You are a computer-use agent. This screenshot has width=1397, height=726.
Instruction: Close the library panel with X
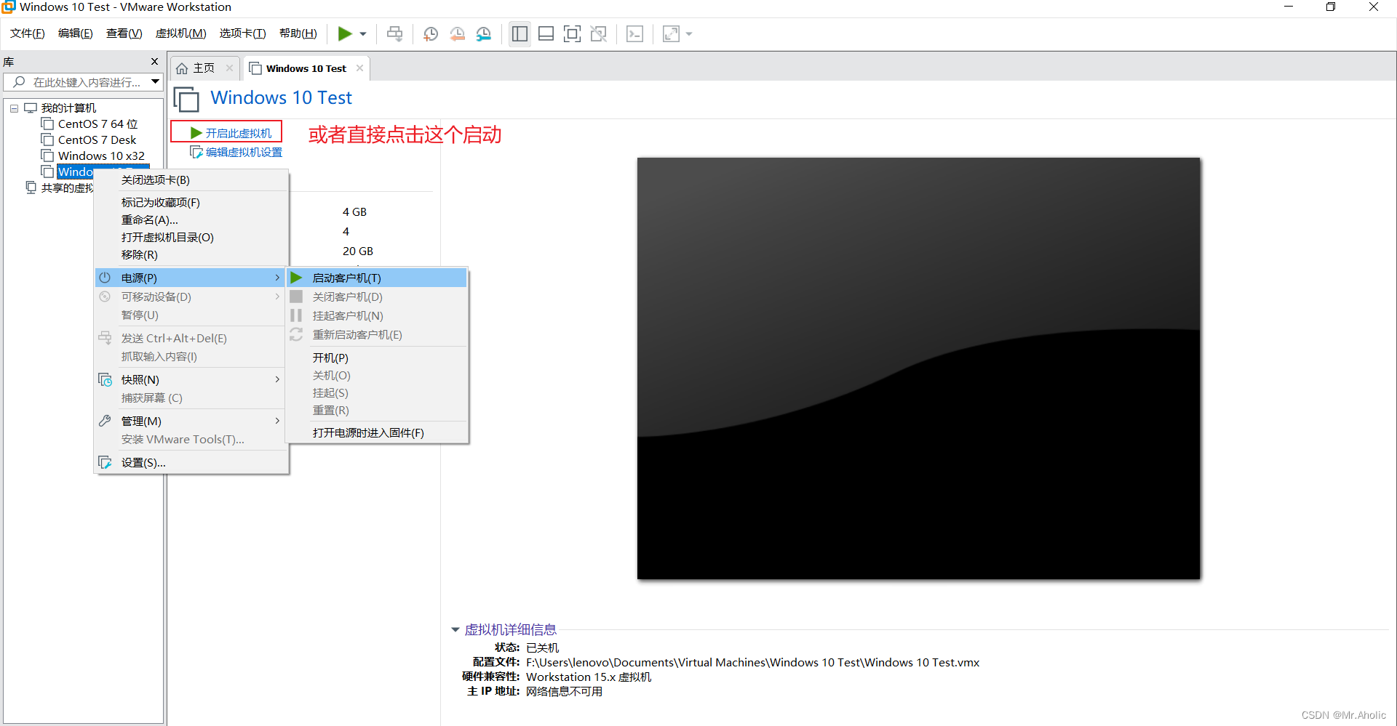154,62
